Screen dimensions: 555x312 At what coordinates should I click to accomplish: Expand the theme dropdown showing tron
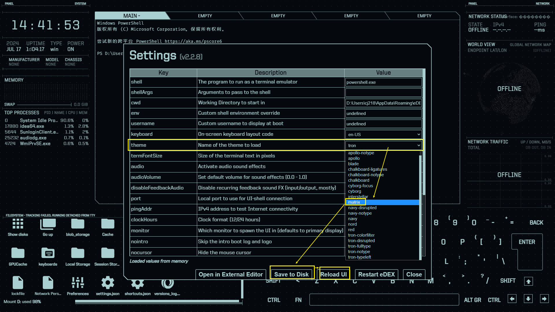383,145
